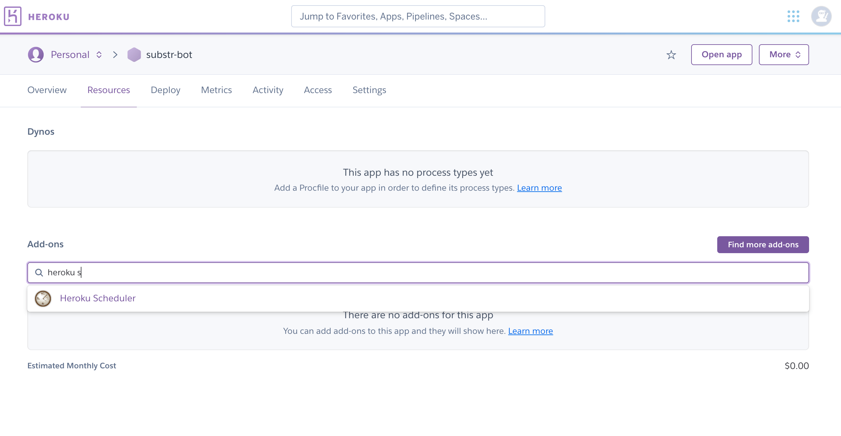This screenshot has height=436, width=841.
Task: Focus the Jump to Favorites search field
Action: pos(418,16)
